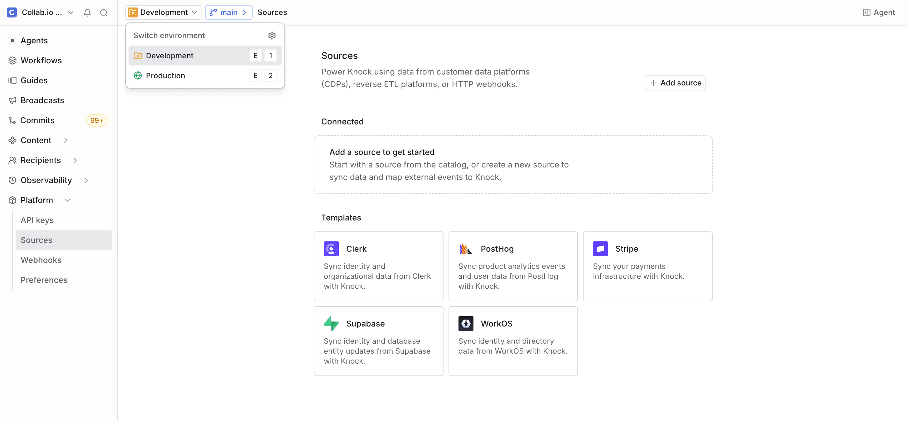Image resolution: width=907 pixels, height=421 pixels.
Task: Open Webhooks in Platform submenu
Action: tap(41, 260)
